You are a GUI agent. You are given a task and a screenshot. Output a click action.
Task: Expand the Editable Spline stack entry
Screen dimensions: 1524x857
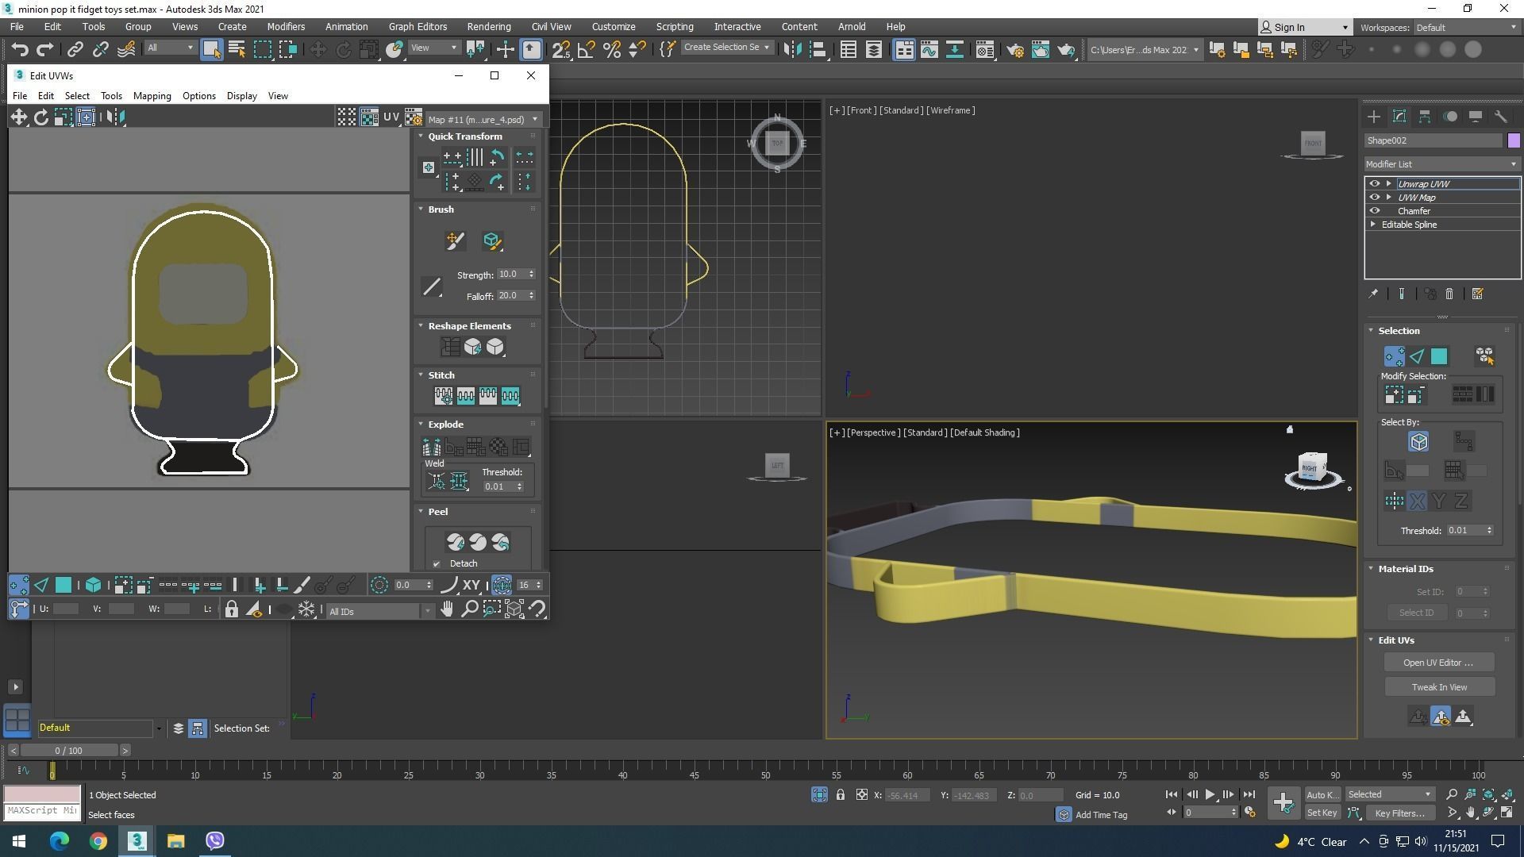(x=1373, y=225)
